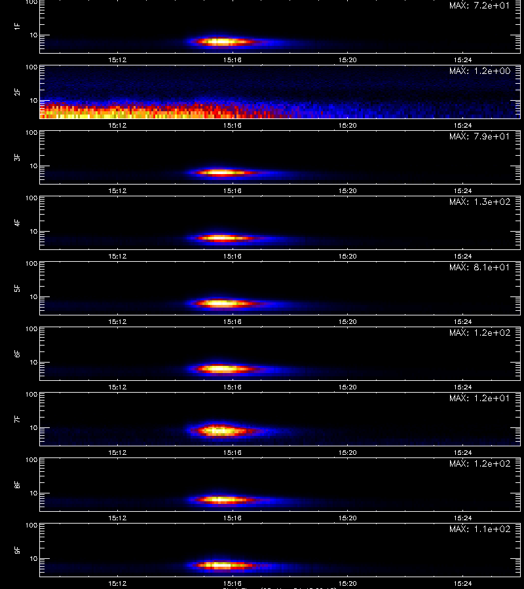
Task: Click the 15:24 time label of panel 4F
Action: (462, 256)
